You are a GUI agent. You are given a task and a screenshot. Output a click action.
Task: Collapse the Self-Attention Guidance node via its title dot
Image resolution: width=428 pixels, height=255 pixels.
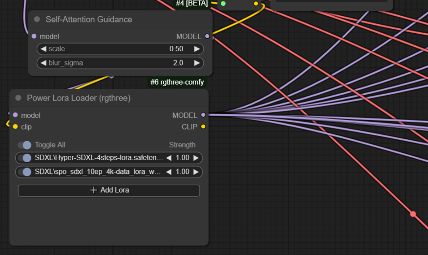click(x=37, y=19)
